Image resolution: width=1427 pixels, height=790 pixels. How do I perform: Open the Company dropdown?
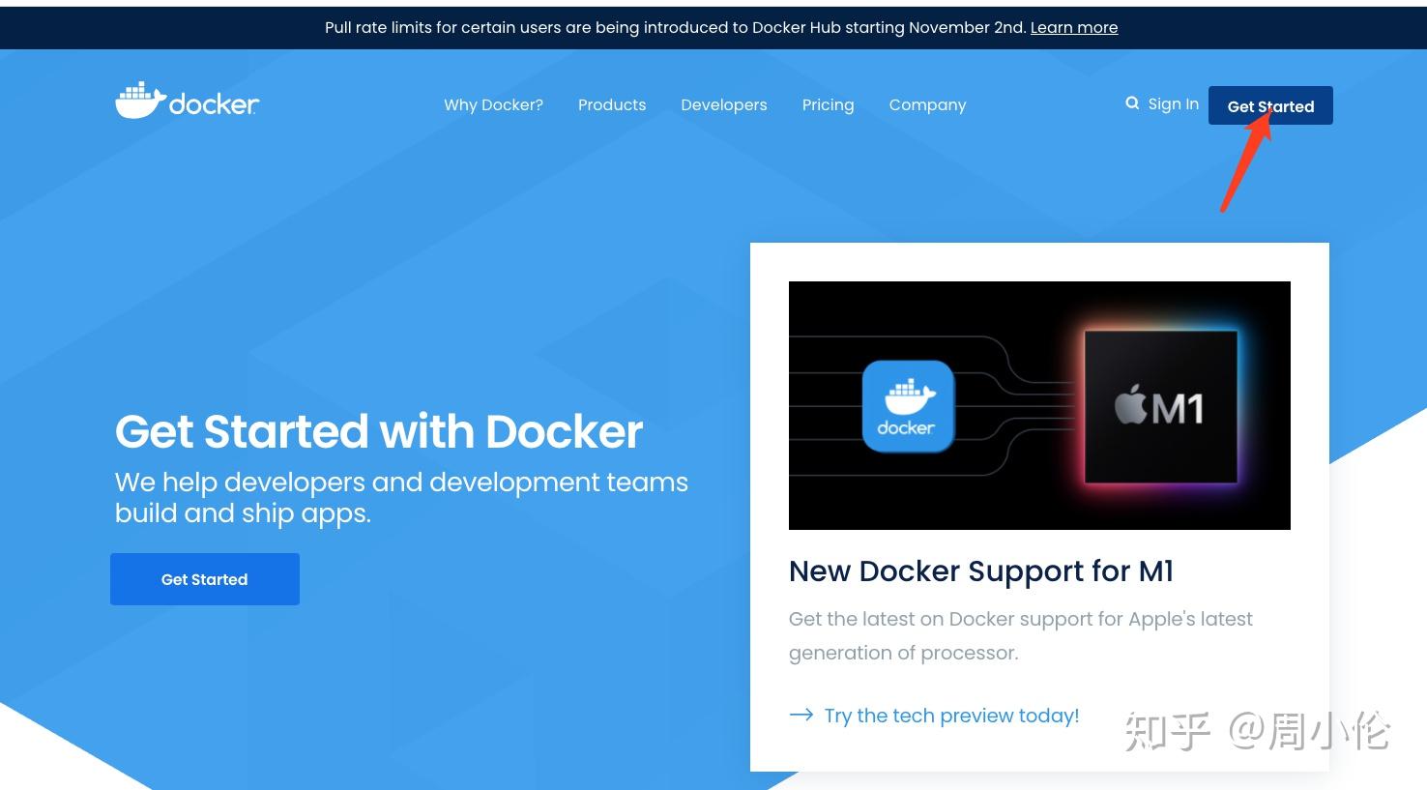click(926, 104)
